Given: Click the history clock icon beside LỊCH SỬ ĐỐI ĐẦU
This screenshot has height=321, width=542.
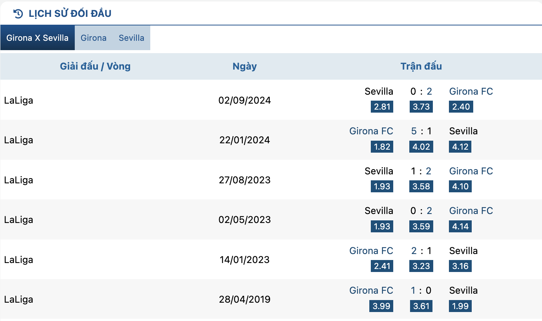Looking at the screenshot, I should click(18, 14).
